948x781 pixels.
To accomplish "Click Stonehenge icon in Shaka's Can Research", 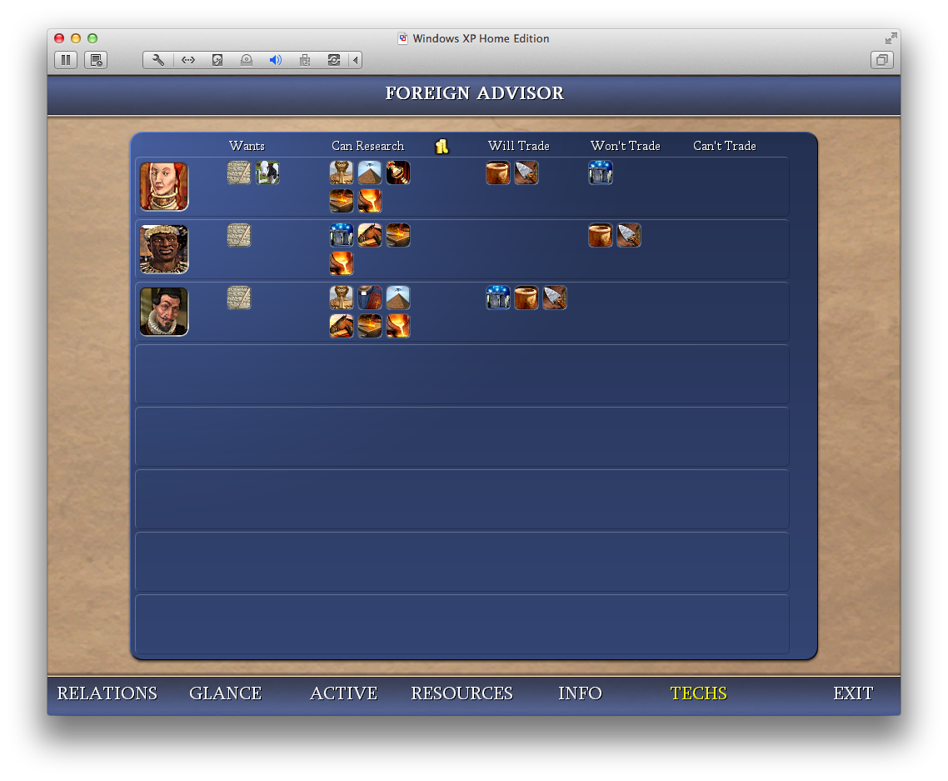I will [342, 235].
